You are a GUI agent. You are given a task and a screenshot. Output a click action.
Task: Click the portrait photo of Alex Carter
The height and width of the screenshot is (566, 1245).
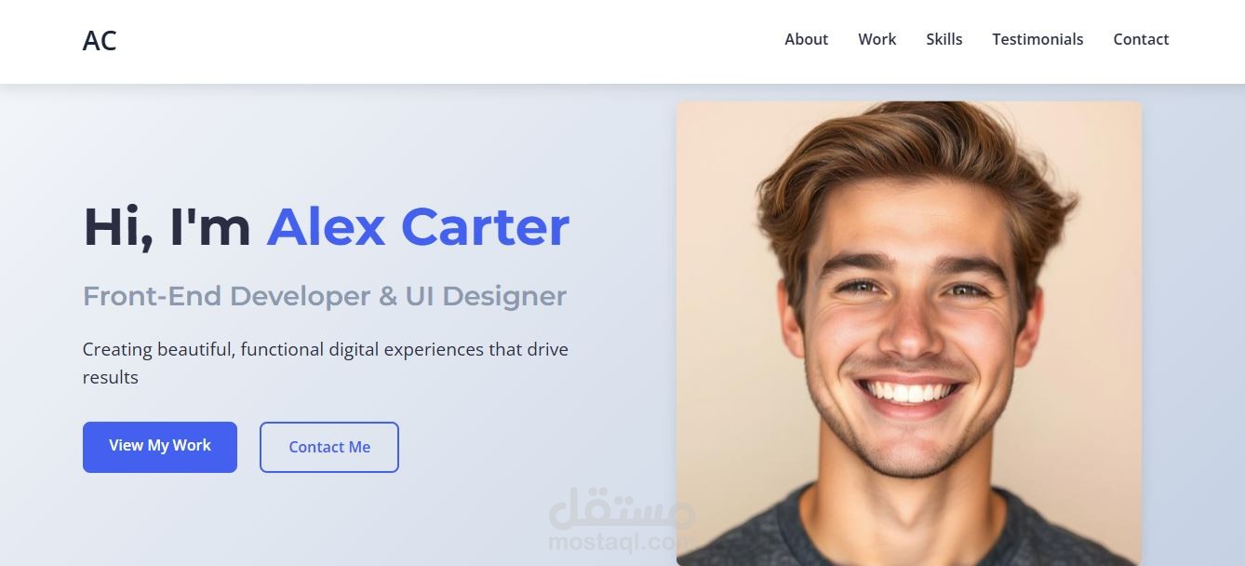(908, 333)
